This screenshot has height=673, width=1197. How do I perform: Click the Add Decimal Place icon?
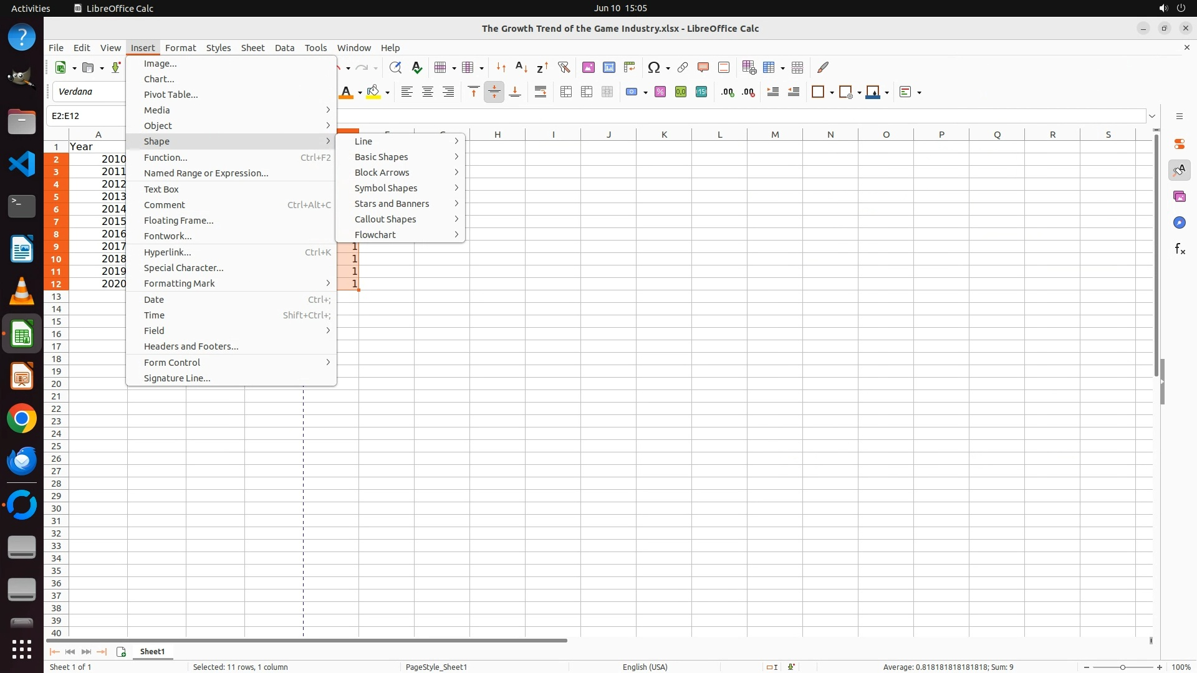pyautogui.click(x=727, y=92)
